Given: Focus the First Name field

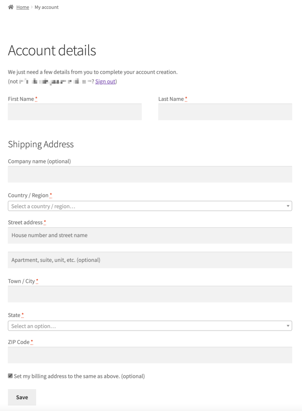Looking at the screenshot, I should click(x=75, y=112).
